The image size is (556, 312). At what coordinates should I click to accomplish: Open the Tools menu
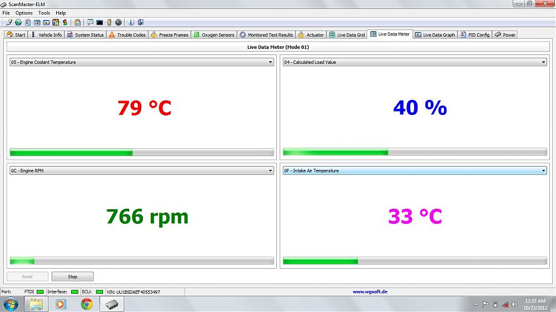pos(44,13)
